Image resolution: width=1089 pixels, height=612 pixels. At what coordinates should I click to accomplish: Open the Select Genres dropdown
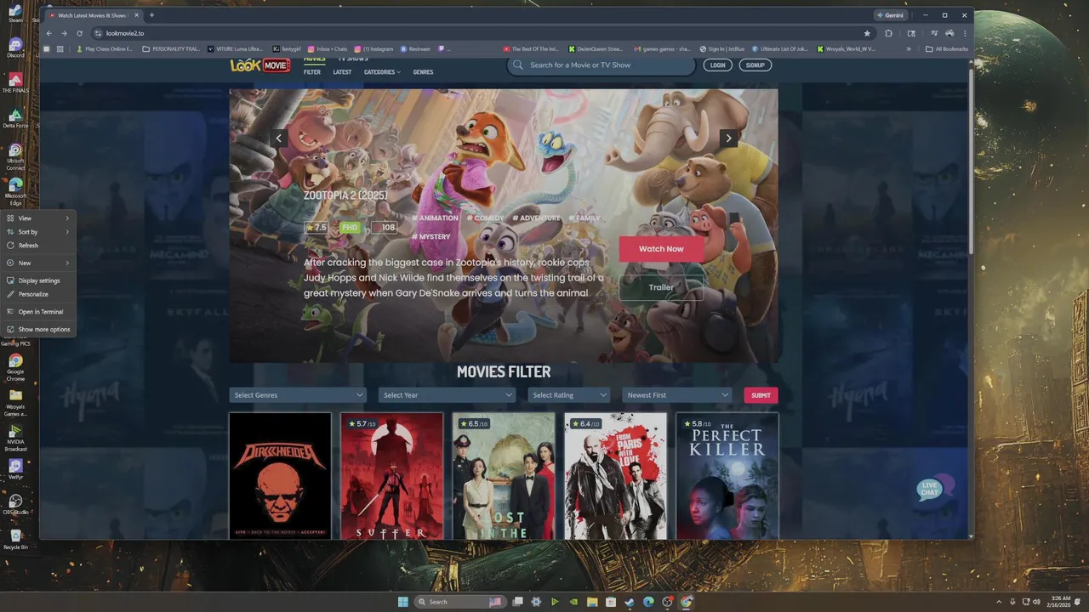(x=298, y=394)
